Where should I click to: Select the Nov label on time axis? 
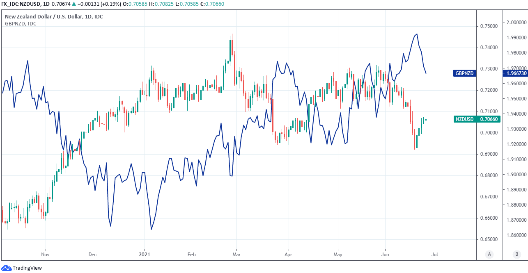[x=45, y=254]
